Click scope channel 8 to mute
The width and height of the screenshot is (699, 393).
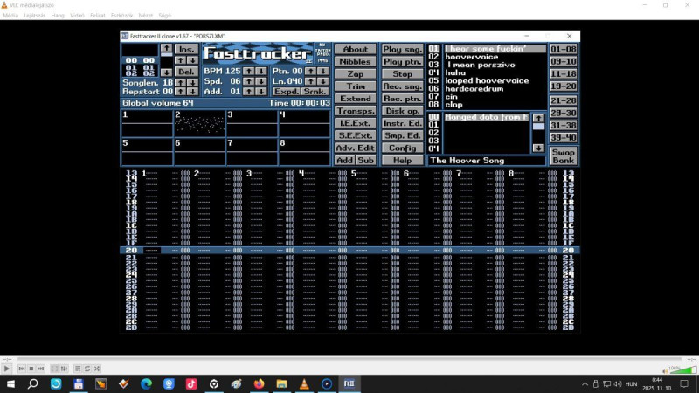click(304, 151)
